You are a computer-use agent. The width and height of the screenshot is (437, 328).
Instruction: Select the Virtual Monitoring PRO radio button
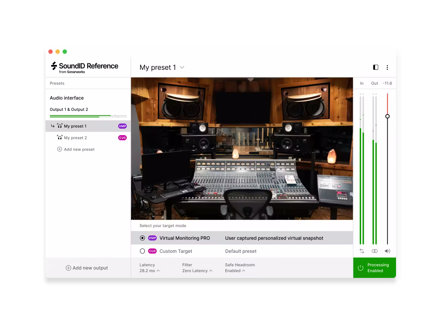(x=142, y=238)
